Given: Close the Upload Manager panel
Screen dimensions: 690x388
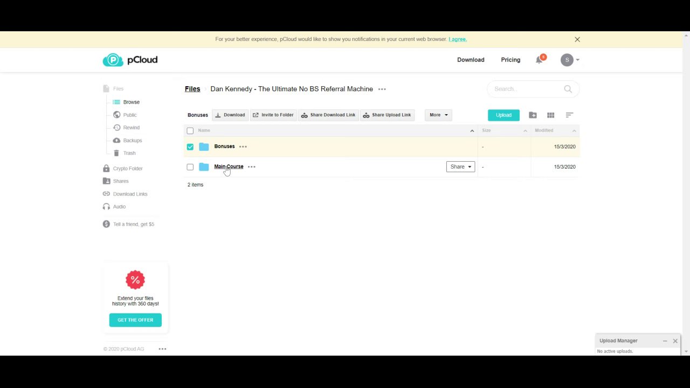Looking at the screenshot, I should [675, 341].
